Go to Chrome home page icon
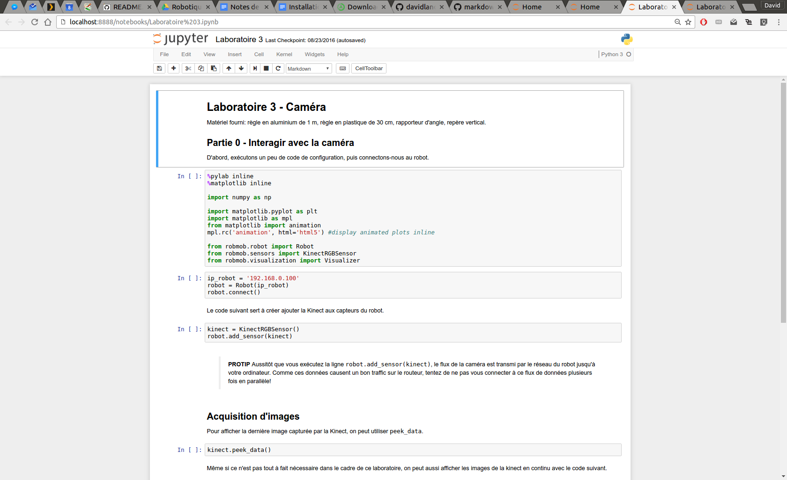787x480 pixels. 47,22
